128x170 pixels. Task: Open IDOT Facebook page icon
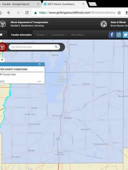click(112, 35)
